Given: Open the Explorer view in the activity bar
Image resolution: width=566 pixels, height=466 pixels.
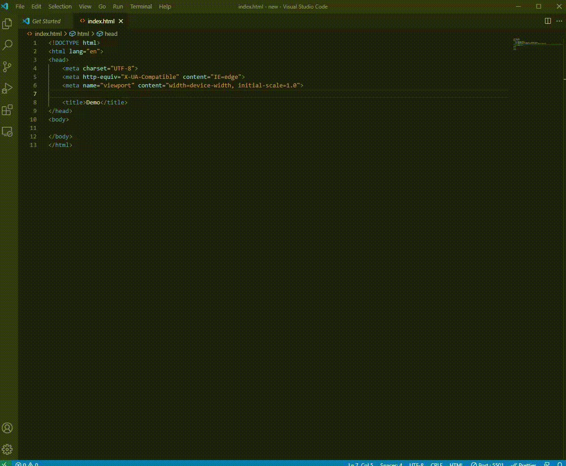Looking at the screenshot, I should click(7, 24).
